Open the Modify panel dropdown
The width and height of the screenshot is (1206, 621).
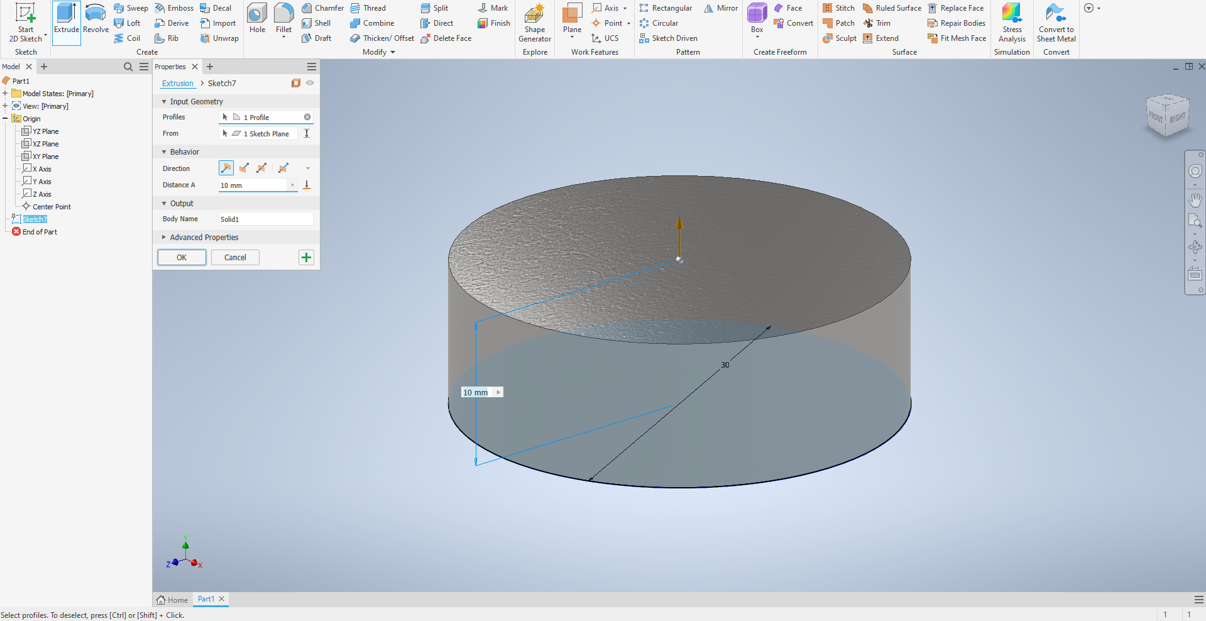(x=379, y=52)
